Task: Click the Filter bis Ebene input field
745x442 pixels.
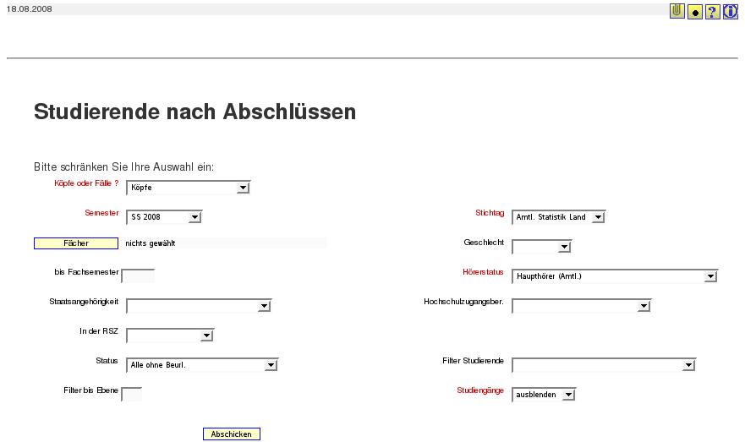Action: [x=132, y=394]
